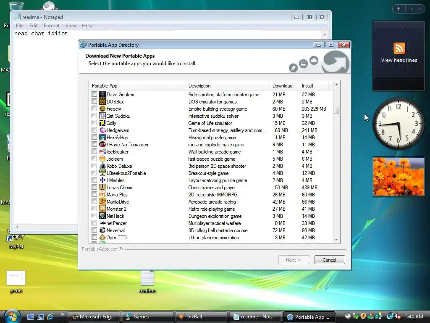Click the orange flowers slideshow gadget

pos(399,177)
